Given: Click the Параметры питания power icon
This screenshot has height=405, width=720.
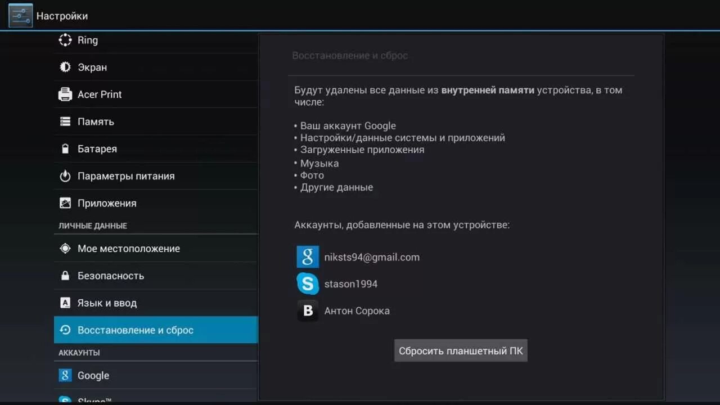Looking at the screenshot, I should click(x=65, y=175).
